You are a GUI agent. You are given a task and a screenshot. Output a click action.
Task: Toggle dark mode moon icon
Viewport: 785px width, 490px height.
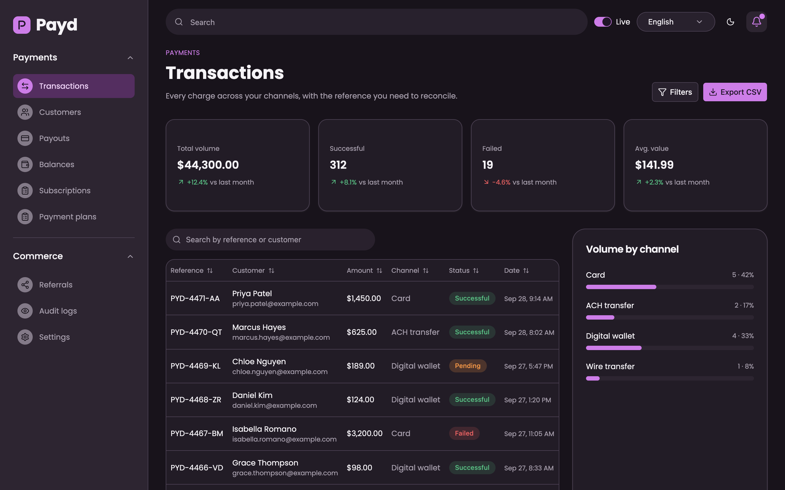point(730,22)
